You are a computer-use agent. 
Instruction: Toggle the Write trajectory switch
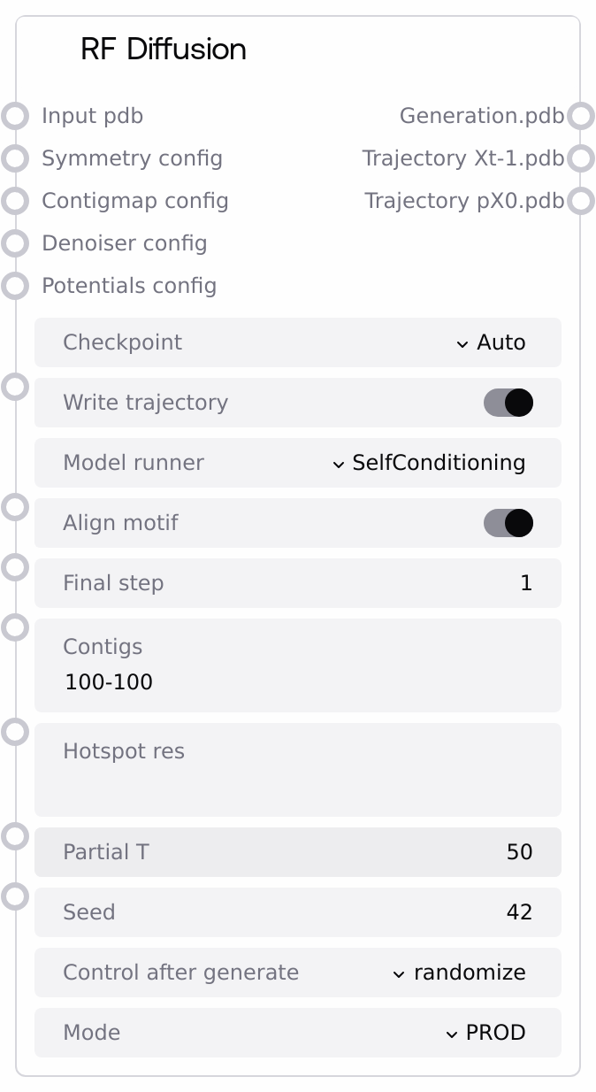(508, 403)
